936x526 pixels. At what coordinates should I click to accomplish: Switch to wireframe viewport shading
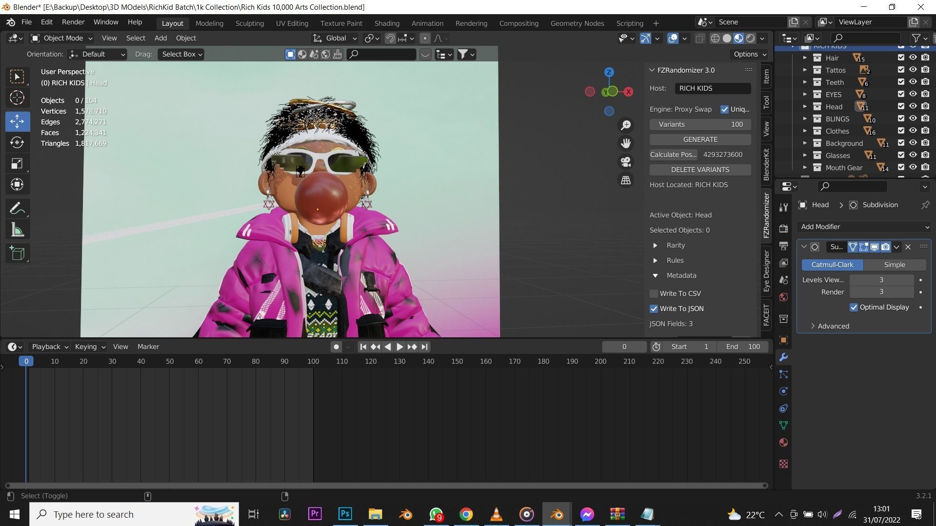pyautogui.click(x=715, y=39)
